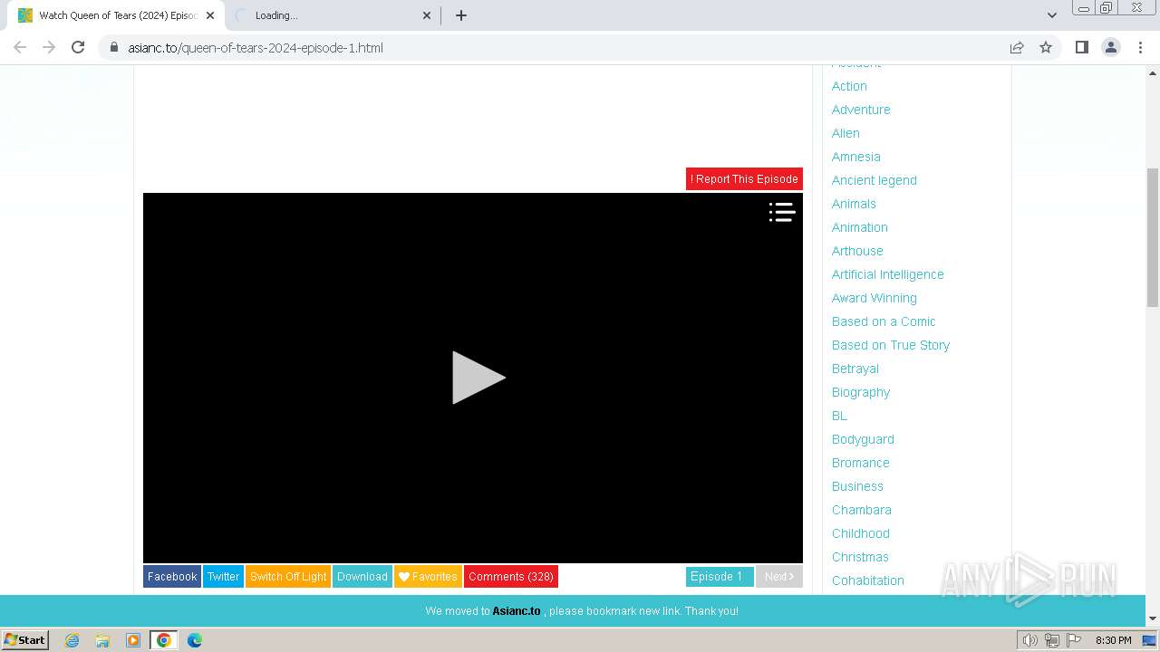Viewport: 1160px width, 652px height.
Task: Open the Asianc.to bookmark link
Action: pos(517,611)
